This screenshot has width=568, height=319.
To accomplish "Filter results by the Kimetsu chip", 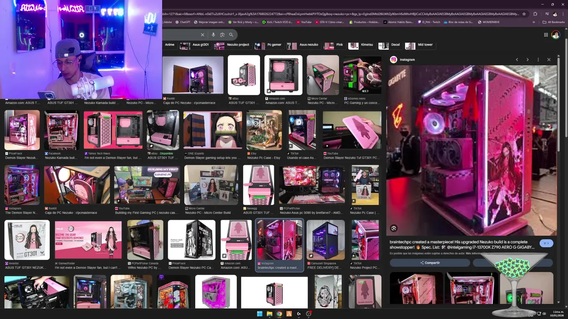I will tap(361, 45).
